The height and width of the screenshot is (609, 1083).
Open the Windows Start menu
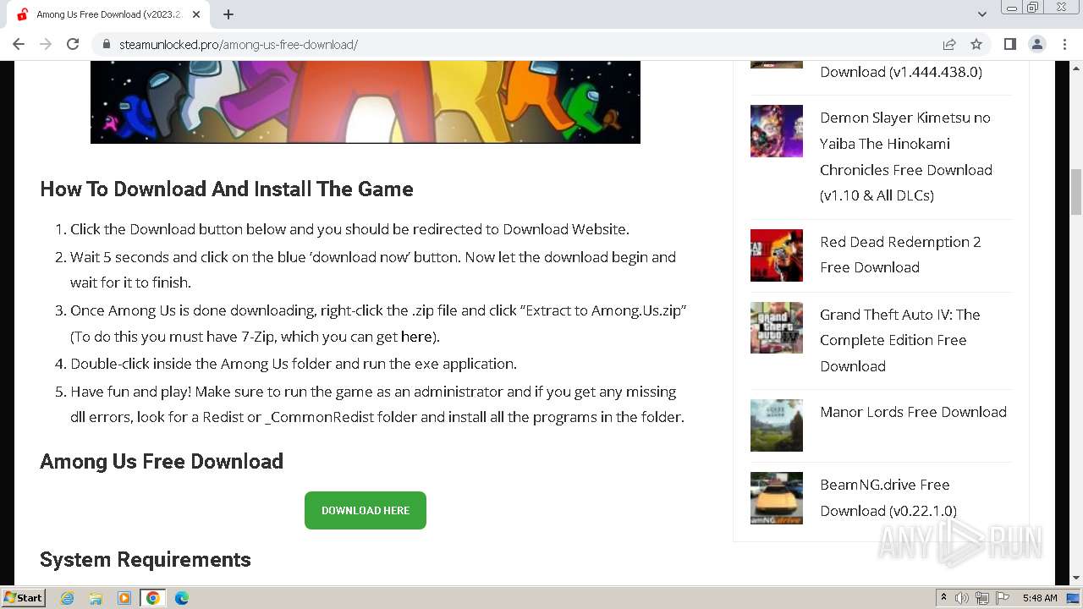tap(24, 597)
